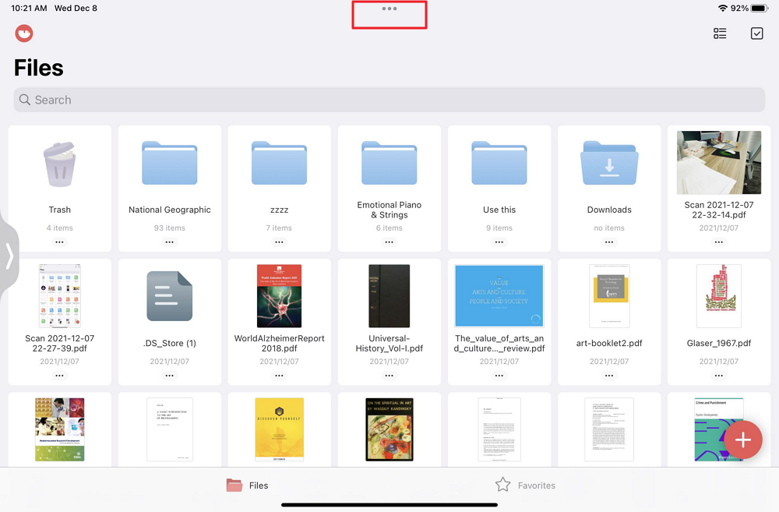
Task: Show more options for Trash
Action: [60, 242]
